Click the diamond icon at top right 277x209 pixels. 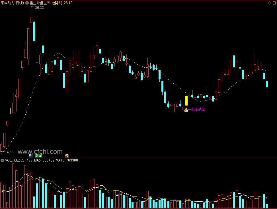click(269, 3)
